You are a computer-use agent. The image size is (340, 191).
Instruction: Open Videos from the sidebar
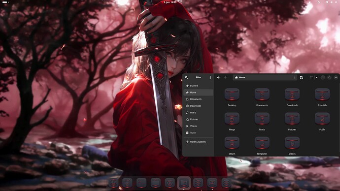[x=199, y=126]
